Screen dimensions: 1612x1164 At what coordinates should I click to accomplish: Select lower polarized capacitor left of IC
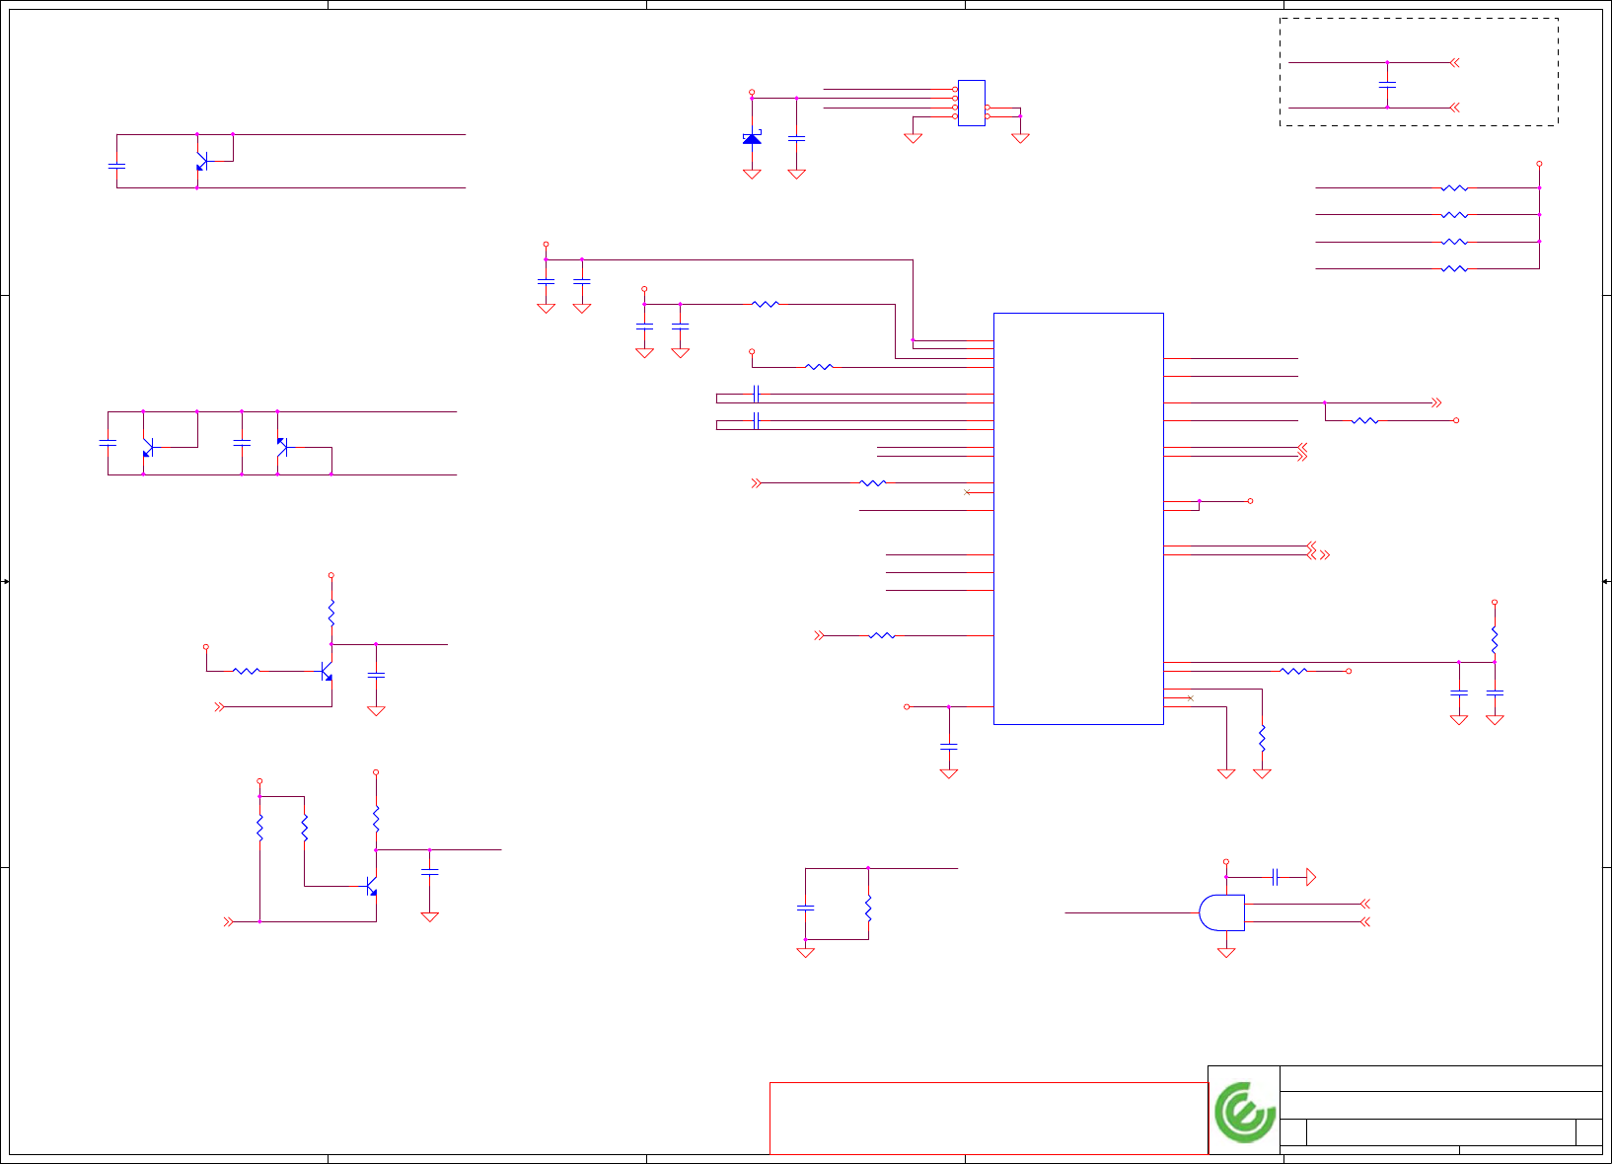point(756,421)
